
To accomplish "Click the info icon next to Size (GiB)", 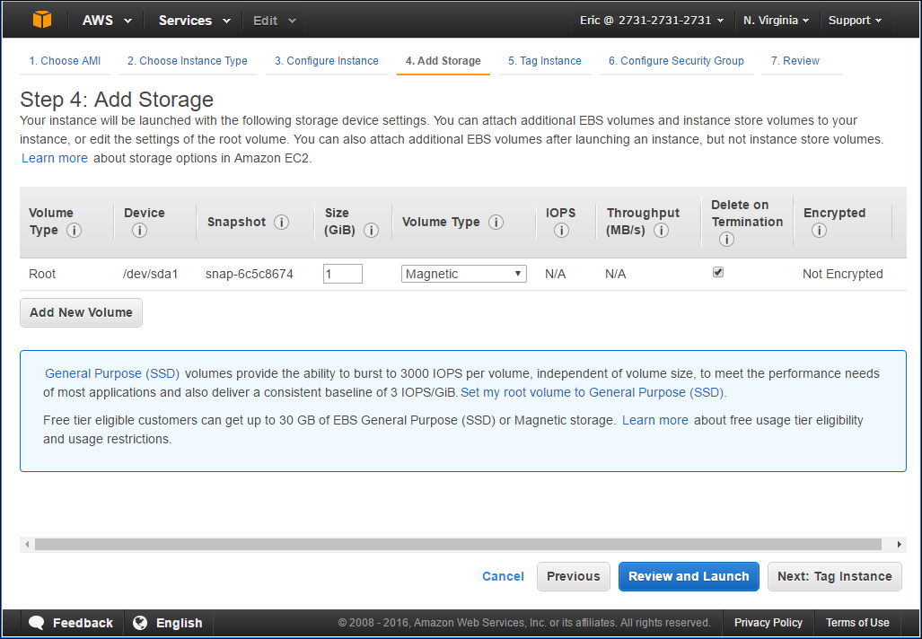I will (x=371, y=231).
